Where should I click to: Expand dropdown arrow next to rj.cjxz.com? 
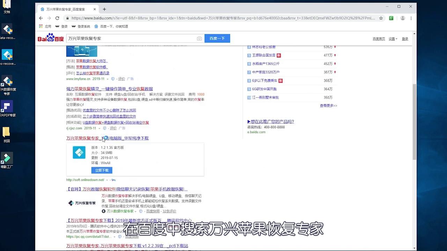click(100, 128)
